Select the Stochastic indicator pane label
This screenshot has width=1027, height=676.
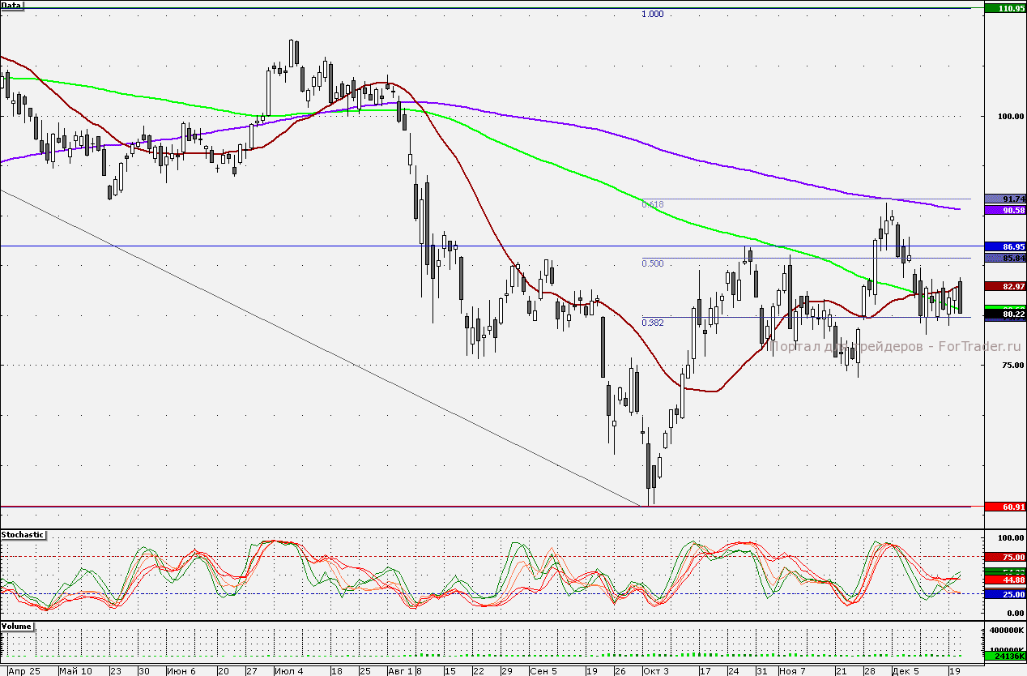click(x=23, y=535)
